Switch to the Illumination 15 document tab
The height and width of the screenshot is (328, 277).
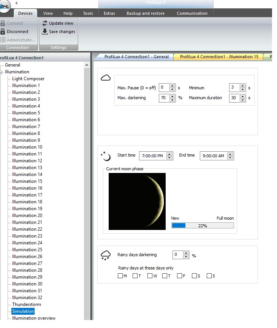coord(219,57)
